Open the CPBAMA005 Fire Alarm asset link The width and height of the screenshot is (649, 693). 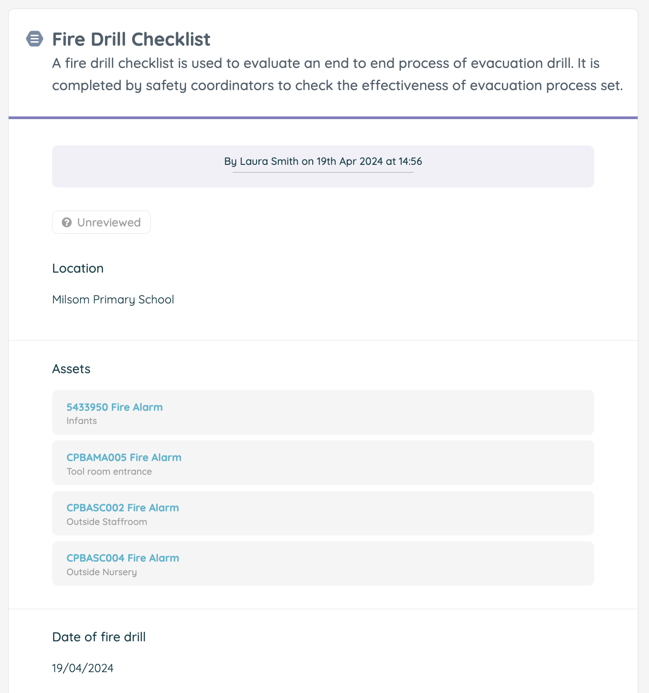[x=124, y=457]
